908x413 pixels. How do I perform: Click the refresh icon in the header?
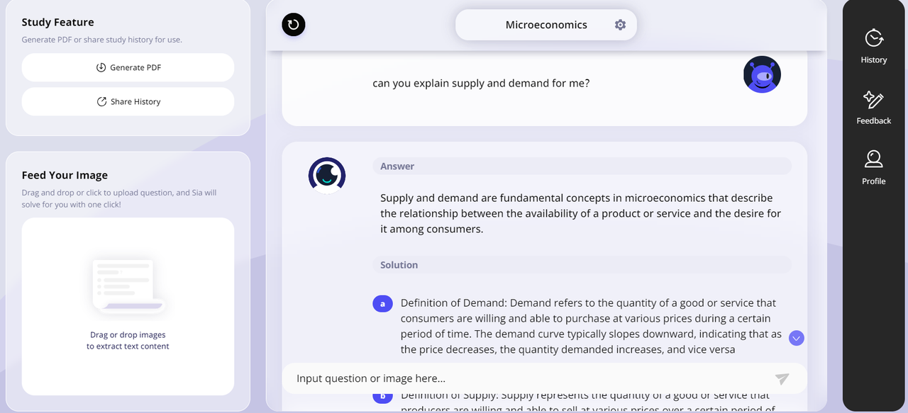(294, 25)
